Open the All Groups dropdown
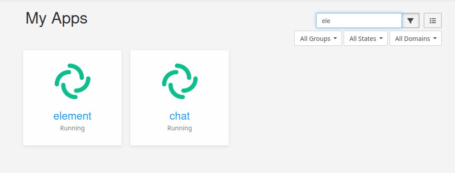The image size is (455, 173). 318,38
